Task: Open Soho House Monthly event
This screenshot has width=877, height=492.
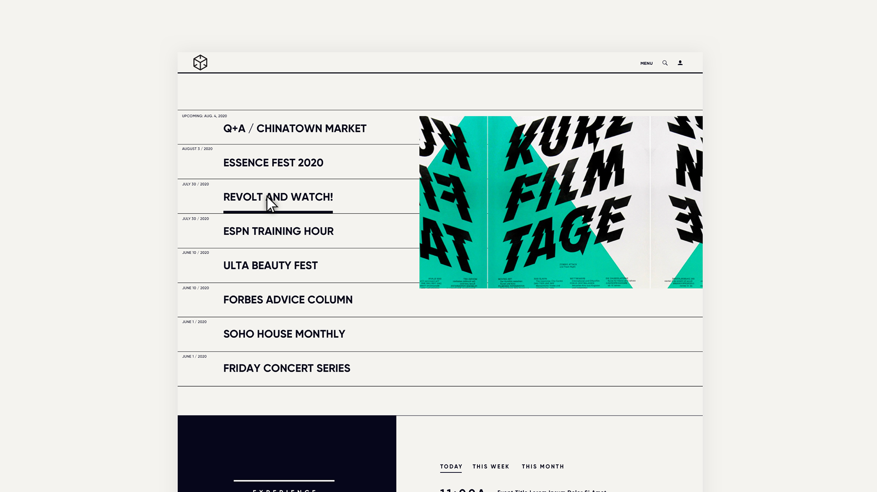Action: point(284,334)
